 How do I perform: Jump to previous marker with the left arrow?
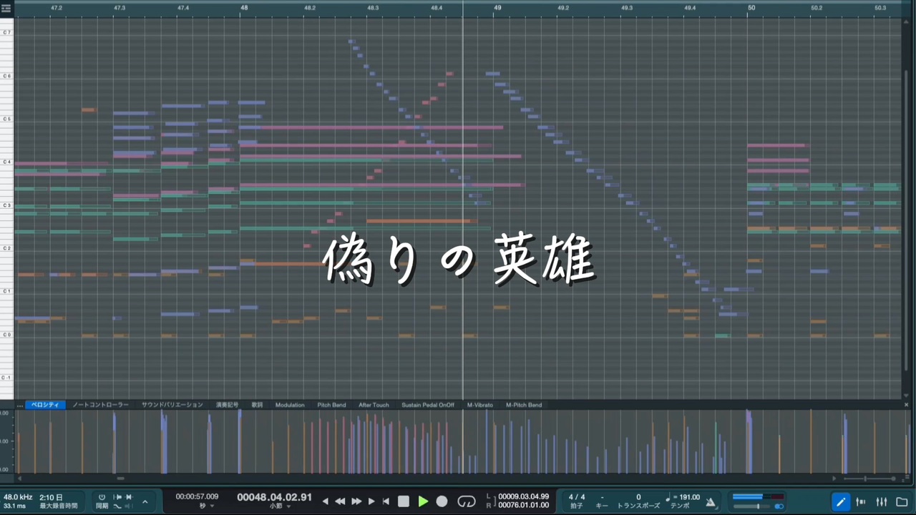(x=325, y=501)
